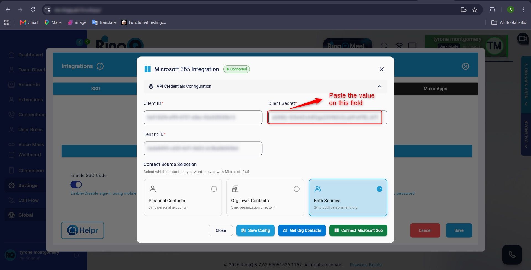Select the Org Level Contacts radio option

point(296,189)
